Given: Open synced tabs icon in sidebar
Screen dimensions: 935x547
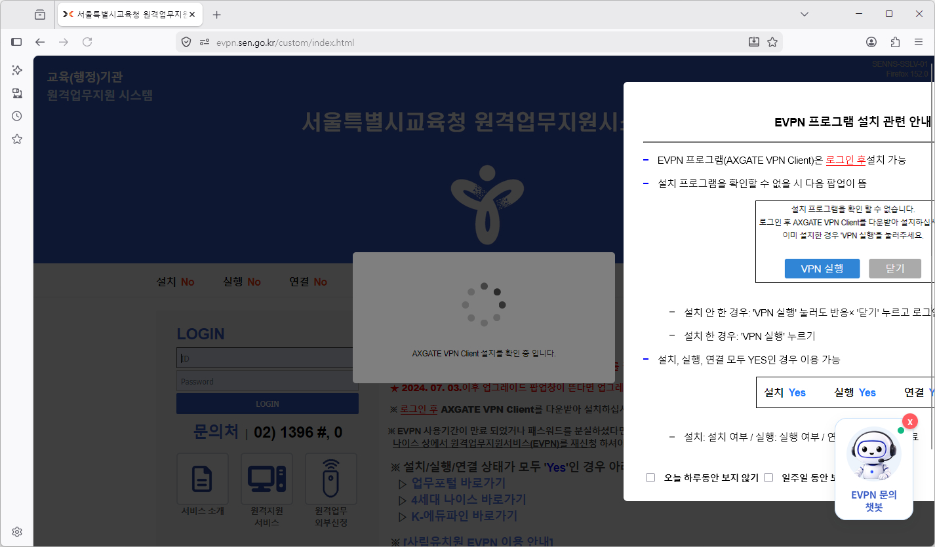Looking at the screenshot, I should point(17,93).
